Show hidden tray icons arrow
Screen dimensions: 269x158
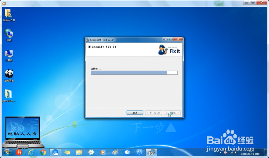[221, 152]
